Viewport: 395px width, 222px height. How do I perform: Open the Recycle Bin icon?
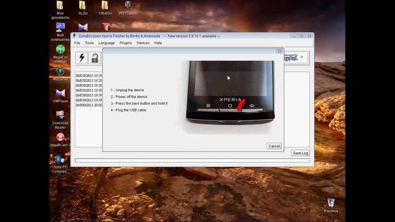[x=331, y=205]
